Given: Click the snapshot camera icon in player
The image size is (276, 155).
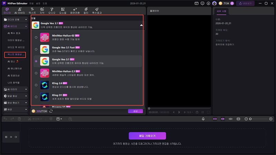Looking at the screenshot, I should pos(197,112).
